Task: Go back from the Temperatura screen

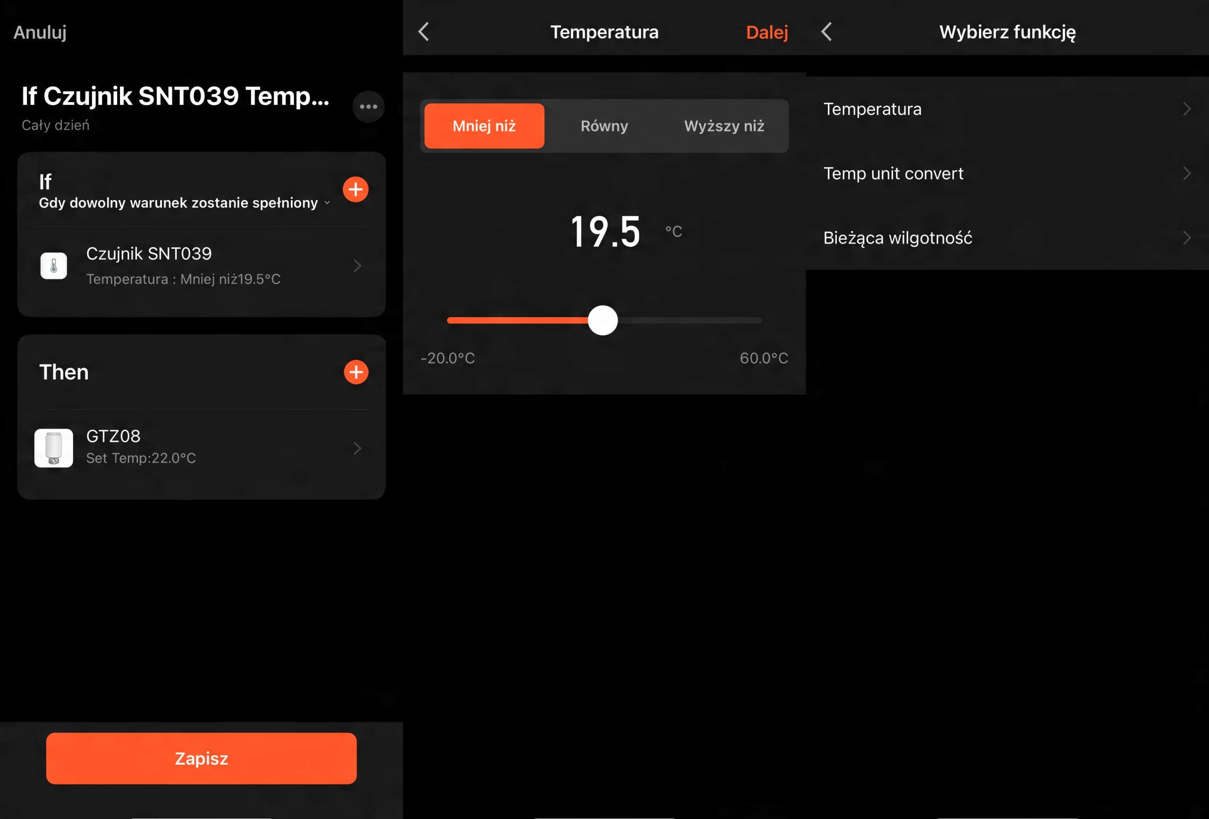Action: [424, 32]
